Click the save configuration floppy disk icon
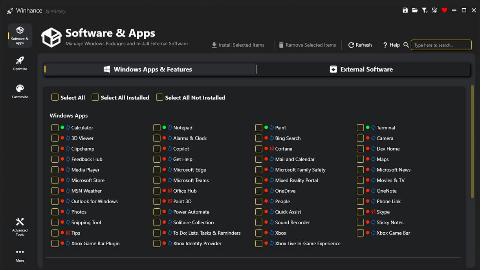480x270 pixels. (405, 10)
